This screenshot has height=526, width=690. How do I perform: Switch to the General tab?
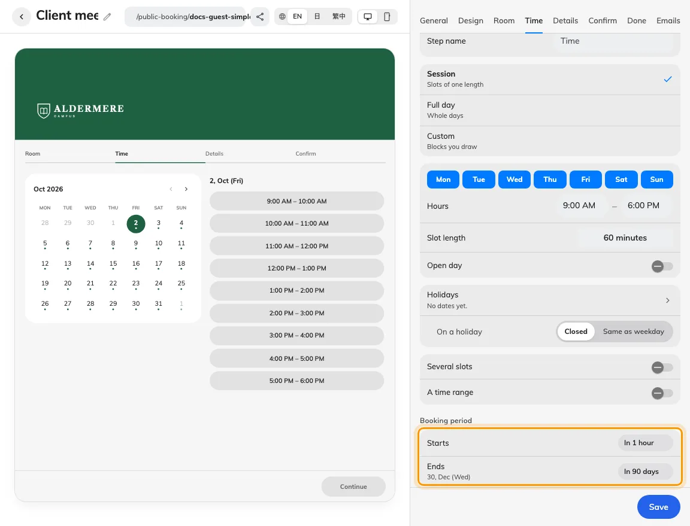(434, 21)
